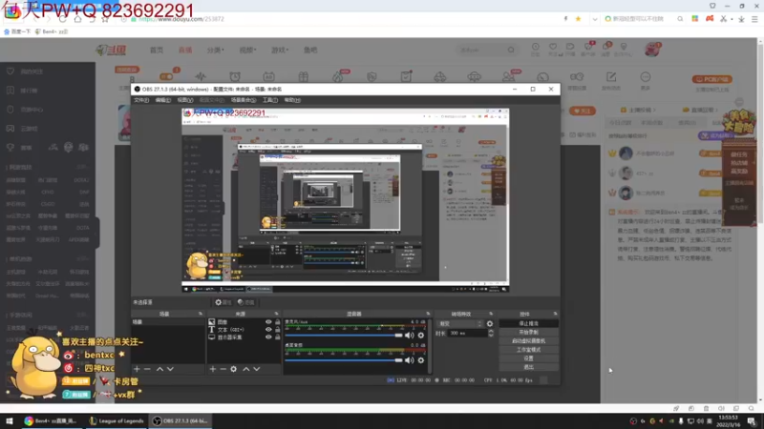Click the Douyu site search box
The width and height of the screenshot is (764, 429).
coord(486,51)
